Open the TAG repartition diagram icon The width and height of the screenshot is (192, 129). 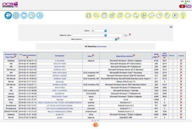click(16, 15)
